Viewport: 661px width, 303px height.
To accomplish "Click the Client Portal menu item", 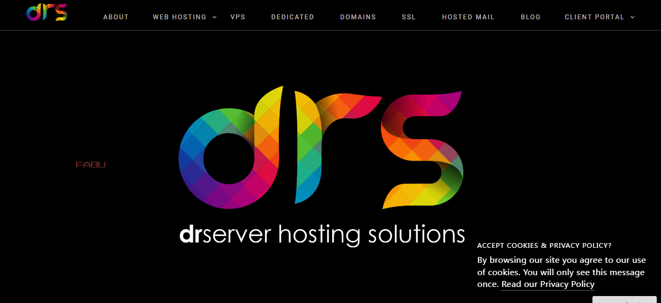I will (594, 17).
